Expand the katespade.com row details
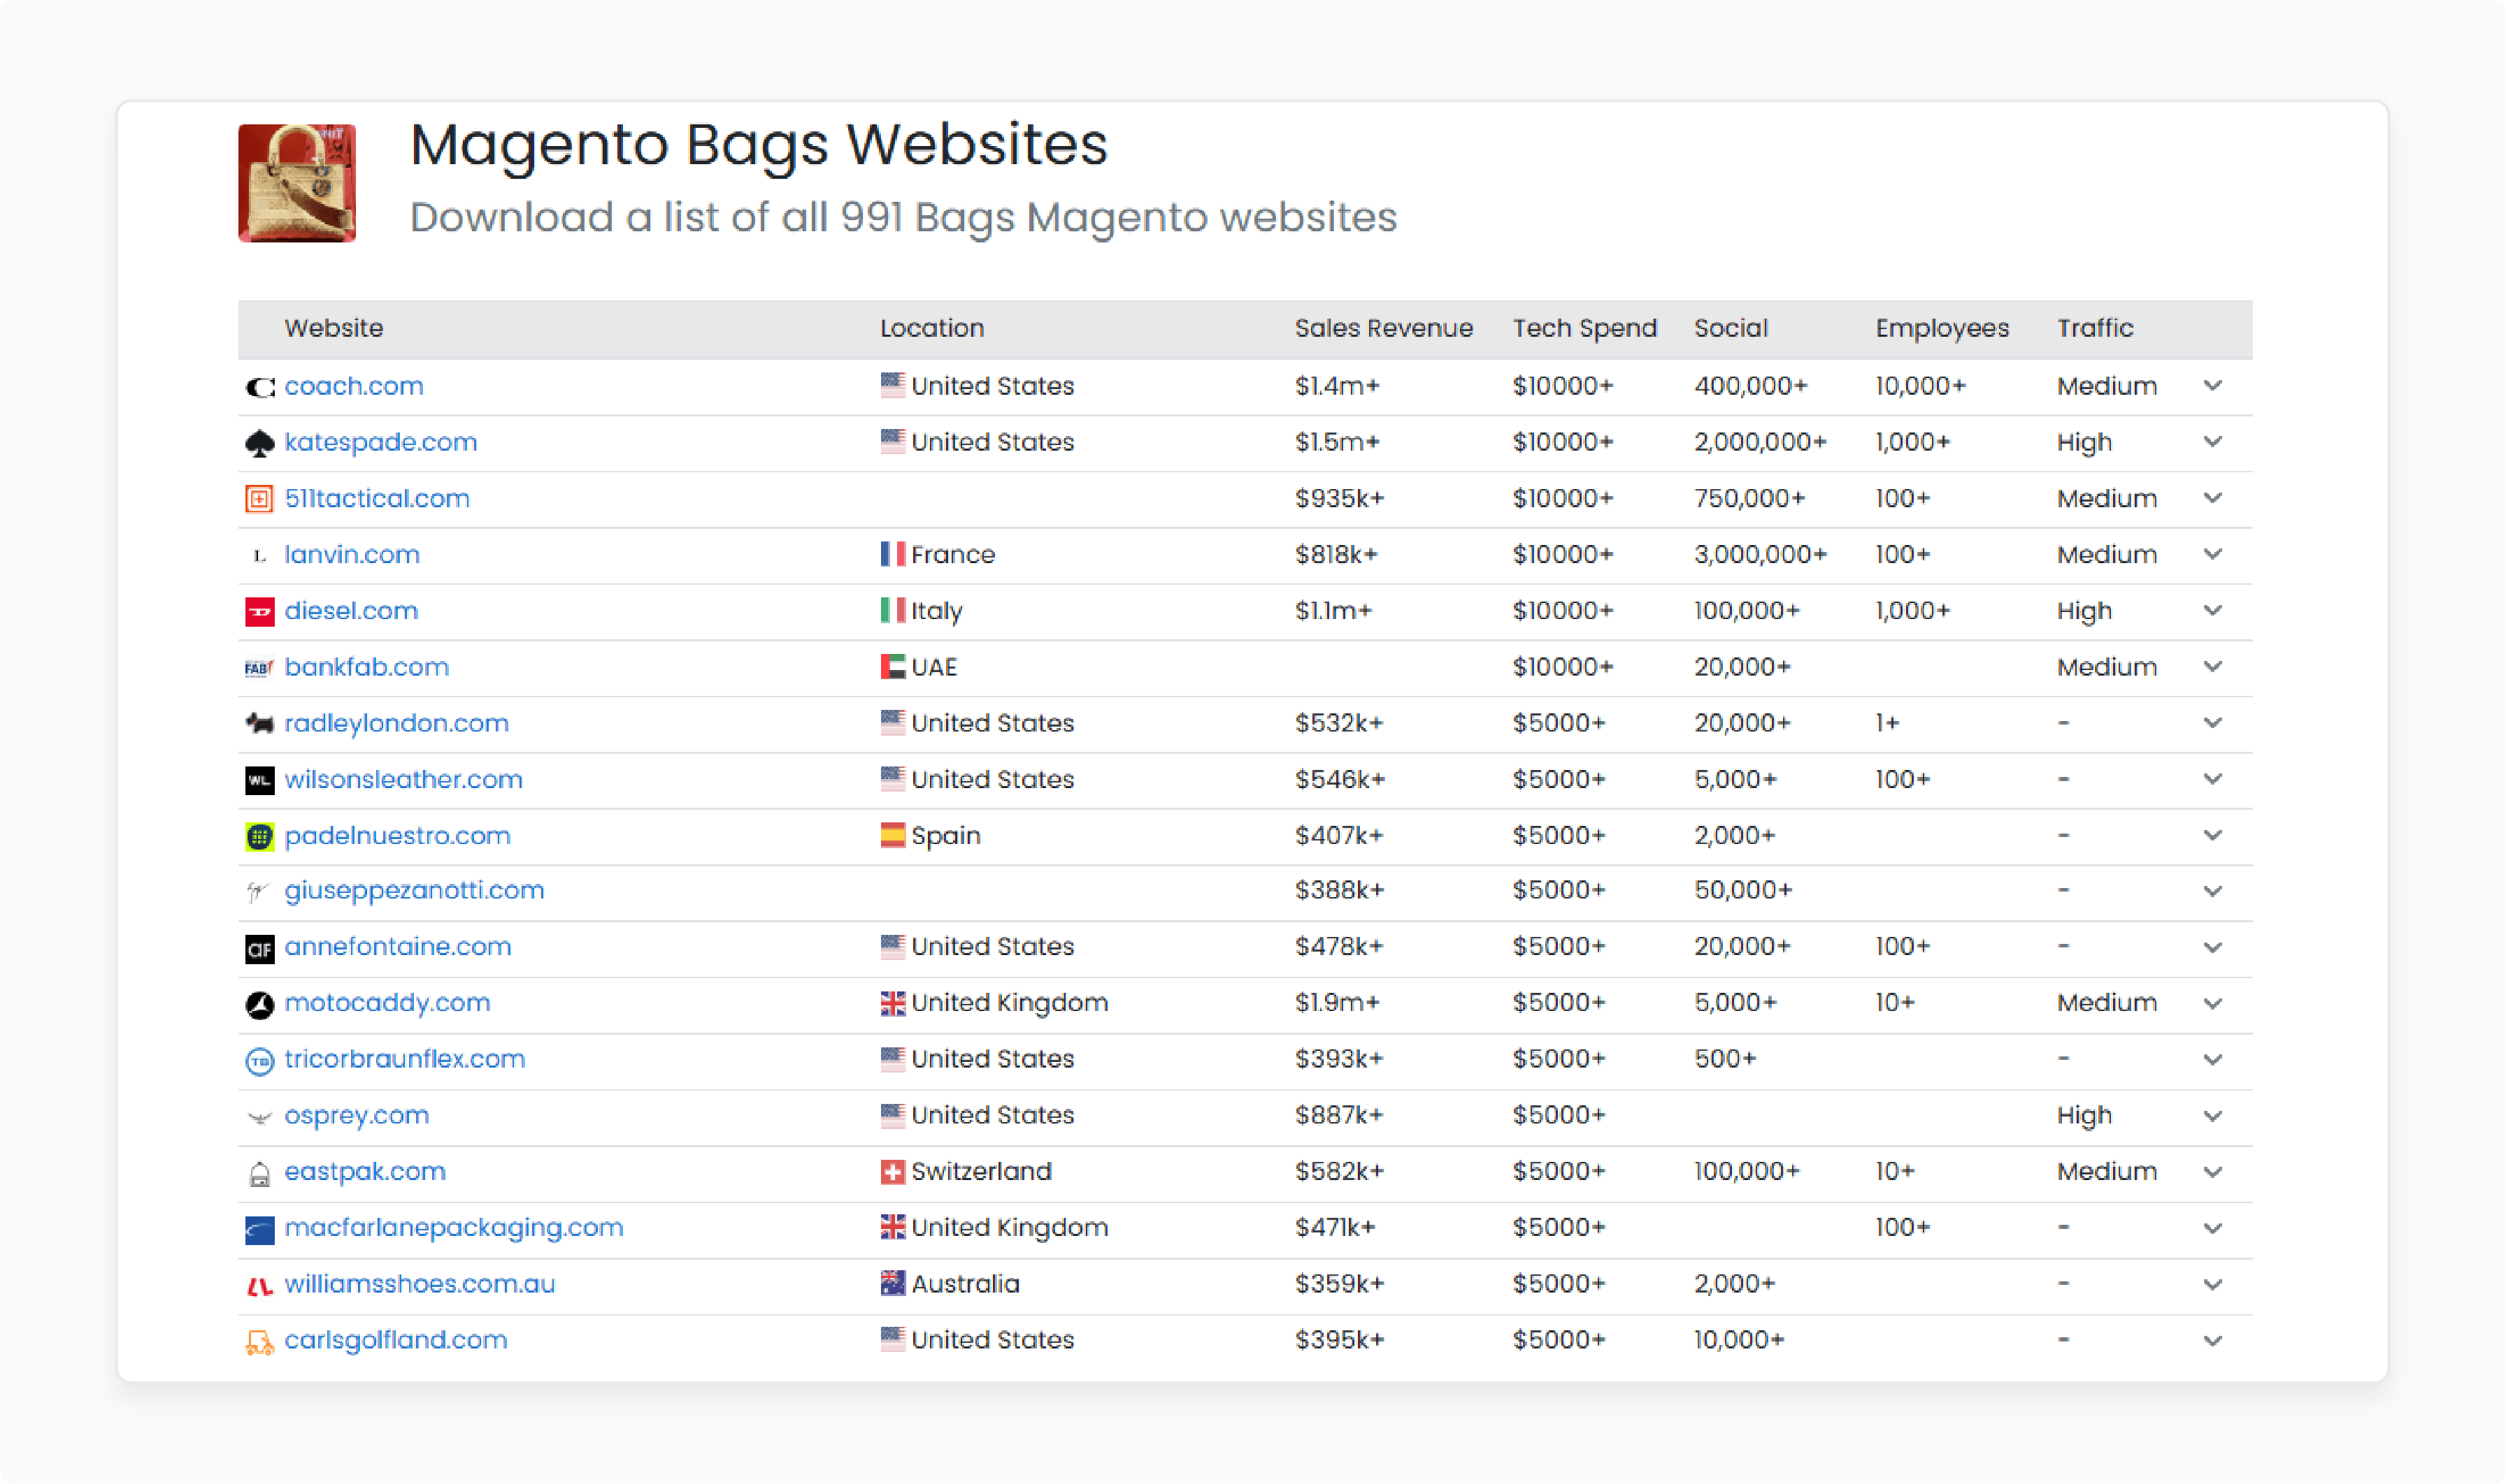2506x1484 pixels. click(2213, 442)
